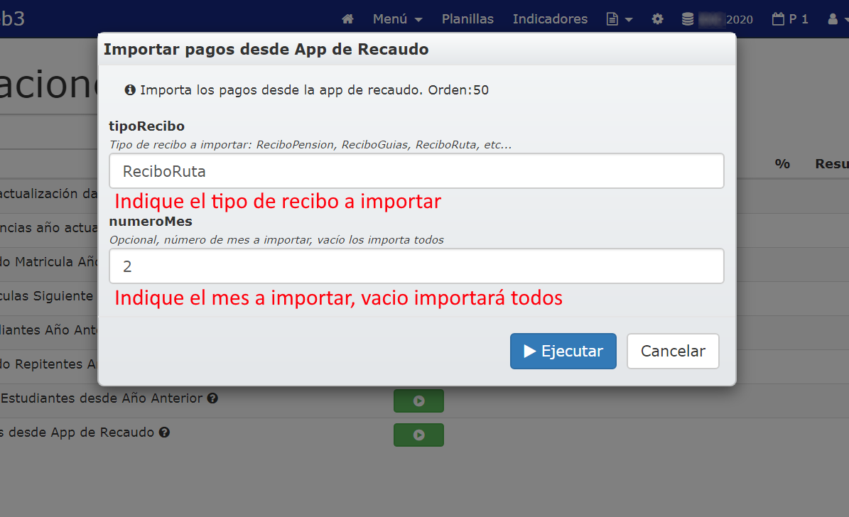Run import with Ejecutar button
The width and height of the screenshot is (849, 517).
563,351
